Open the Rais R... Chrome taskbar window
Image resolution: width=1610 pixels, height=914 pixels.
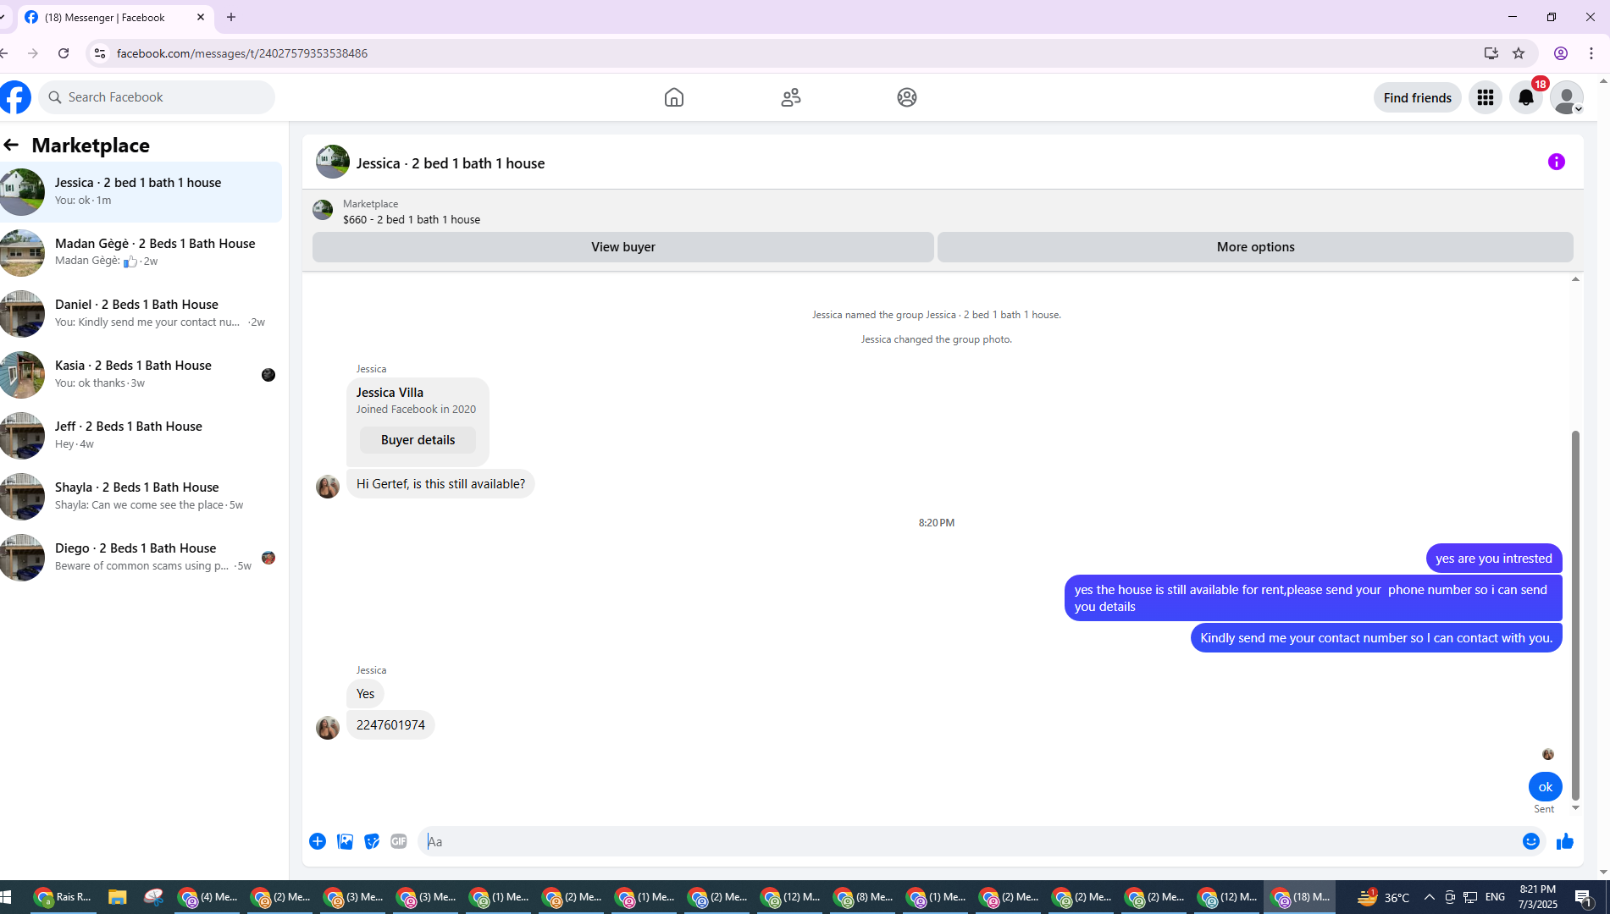coord(64,897)
